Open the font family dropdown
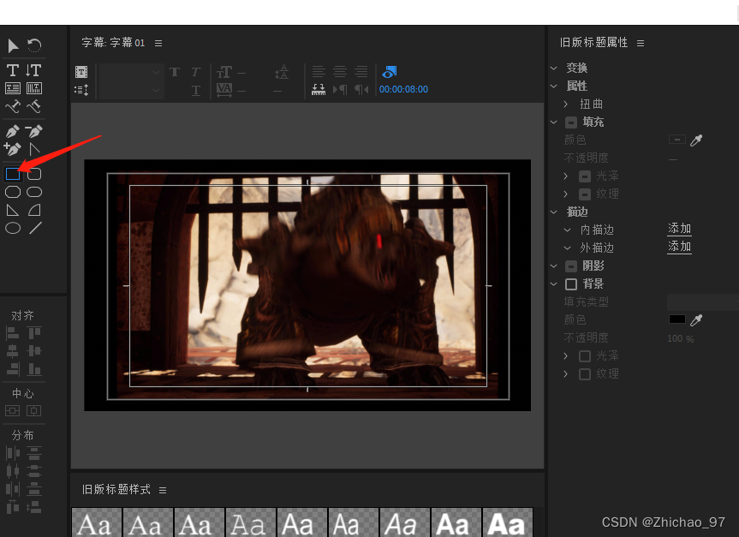Image resolution: width=739 pixels, height=537 pixels. point(132,72)
